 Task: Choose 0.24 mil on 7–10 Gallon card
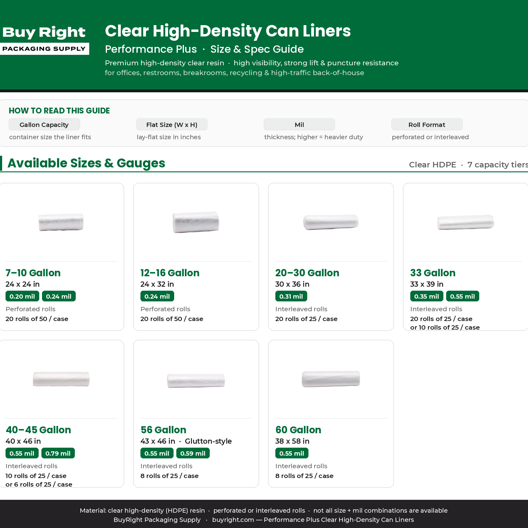[59, 296]
